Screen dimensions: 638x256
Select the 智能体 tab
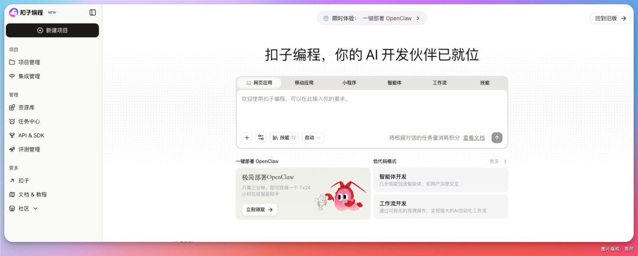(394, 83)
